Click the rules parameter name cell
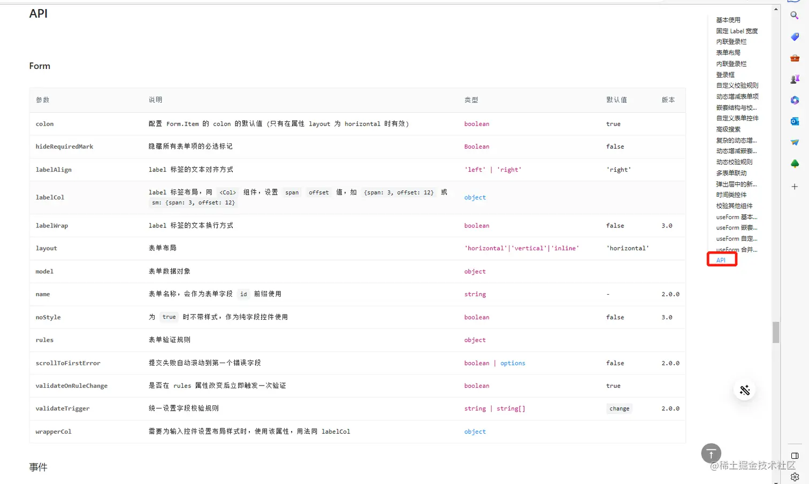 click(x=44, y=340)
